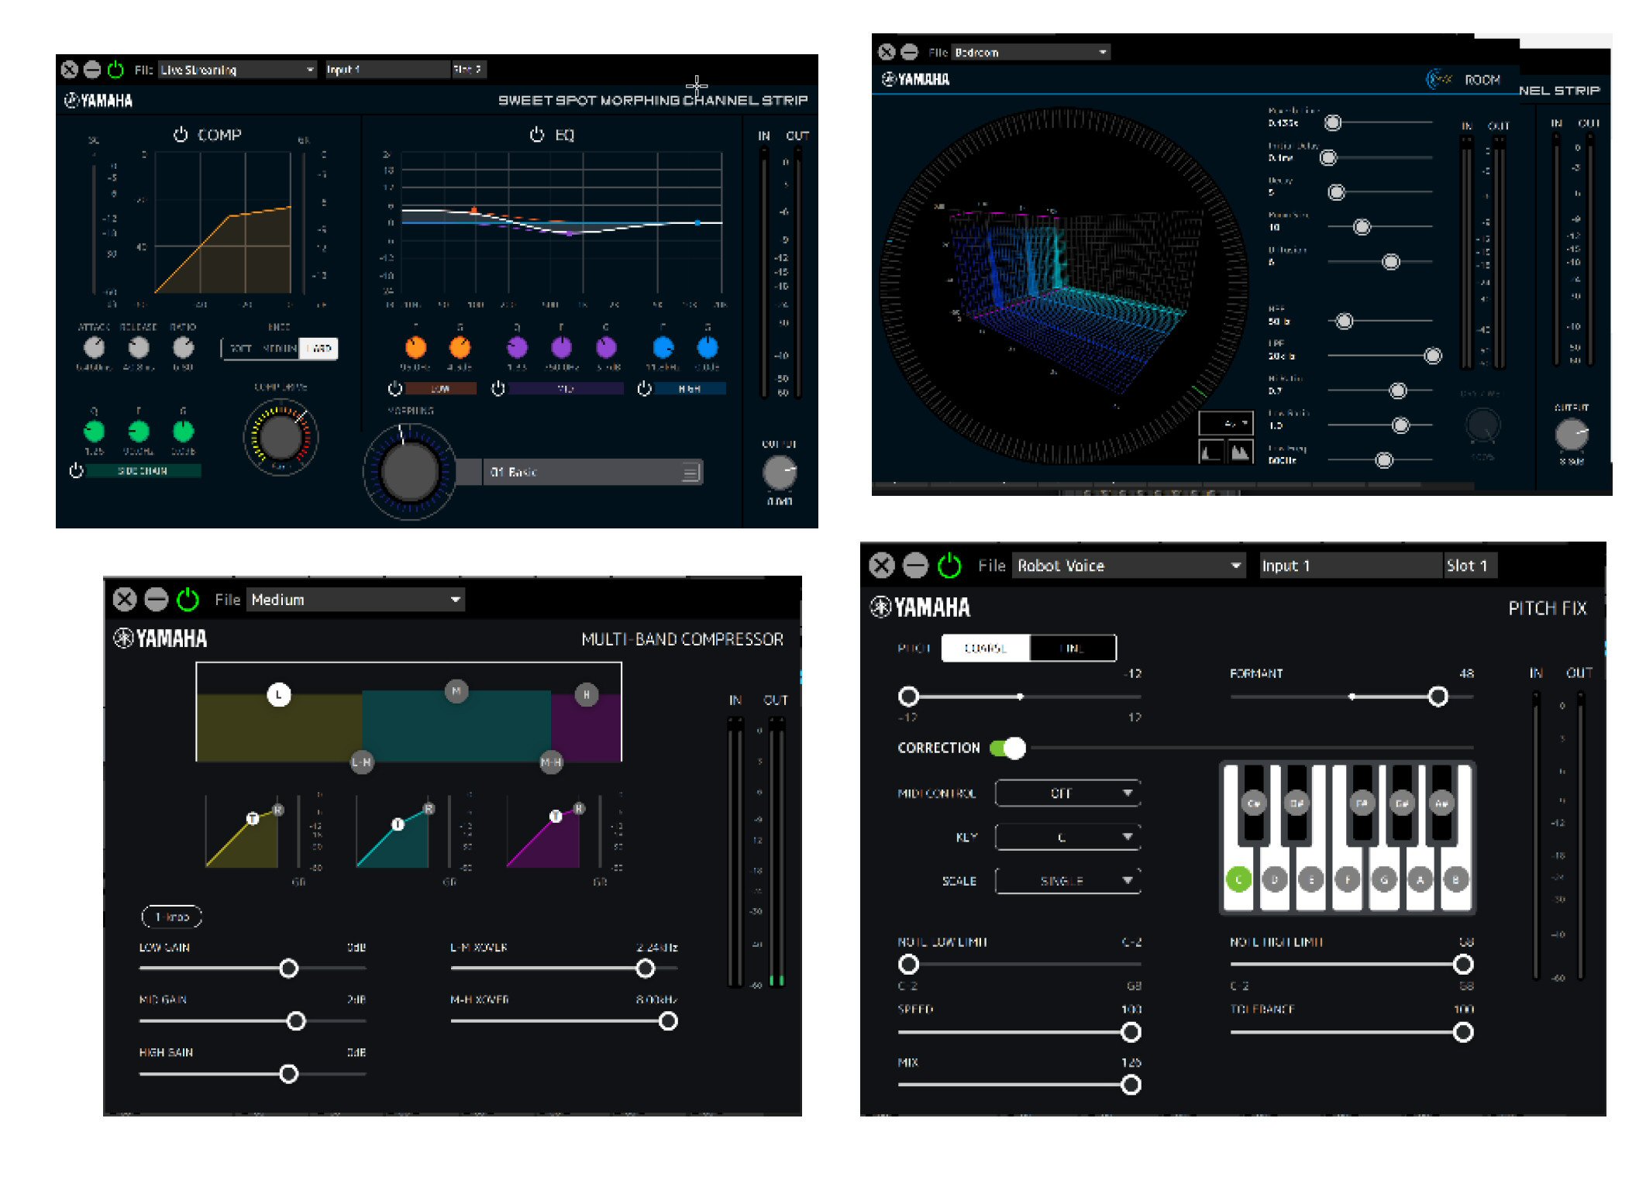Open the preset list icon beside 01 Basic
This screenshot has height=1187, width=1646.
pyautogui.click(x=690, y=472)
